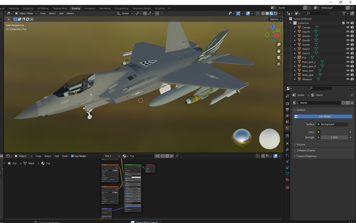Screen dimensions: 356x223
Task: Open the Object properties tab
Action: coord(287,143)
